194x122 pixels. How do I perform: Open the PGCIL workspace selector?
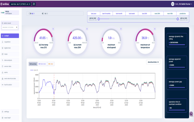pos(10,13)
